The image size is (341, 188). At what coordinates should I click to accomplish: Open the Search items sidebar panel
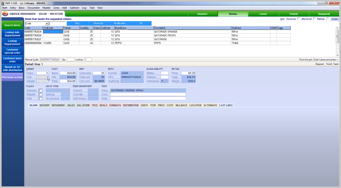(12, 25)
